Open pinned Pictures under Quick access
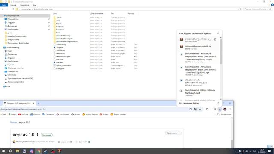Image resolution: width=274 pixels, height=154 pixels. click(x=13, y=30)
